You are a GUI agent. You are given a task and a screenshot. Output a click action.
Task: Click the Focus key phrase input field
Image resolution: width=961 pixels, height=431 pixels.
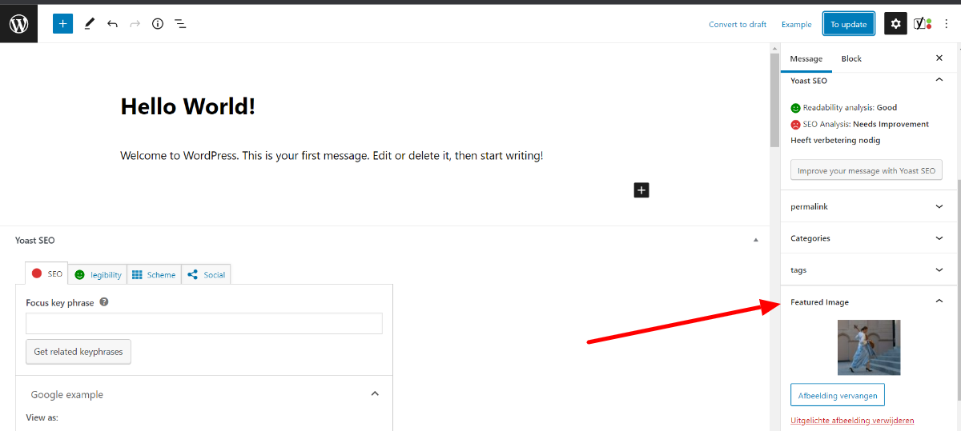pyautogui.click(x=204, y=323)
